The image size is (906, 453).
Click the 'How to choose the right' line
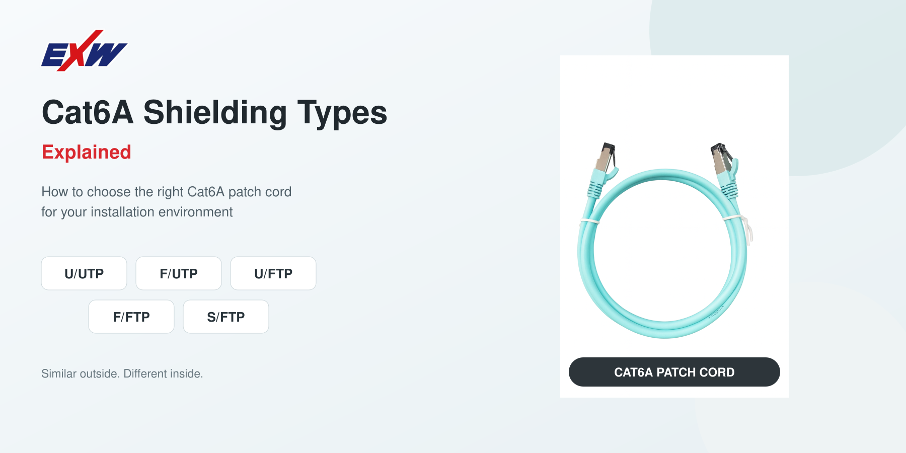click(167, 192)
